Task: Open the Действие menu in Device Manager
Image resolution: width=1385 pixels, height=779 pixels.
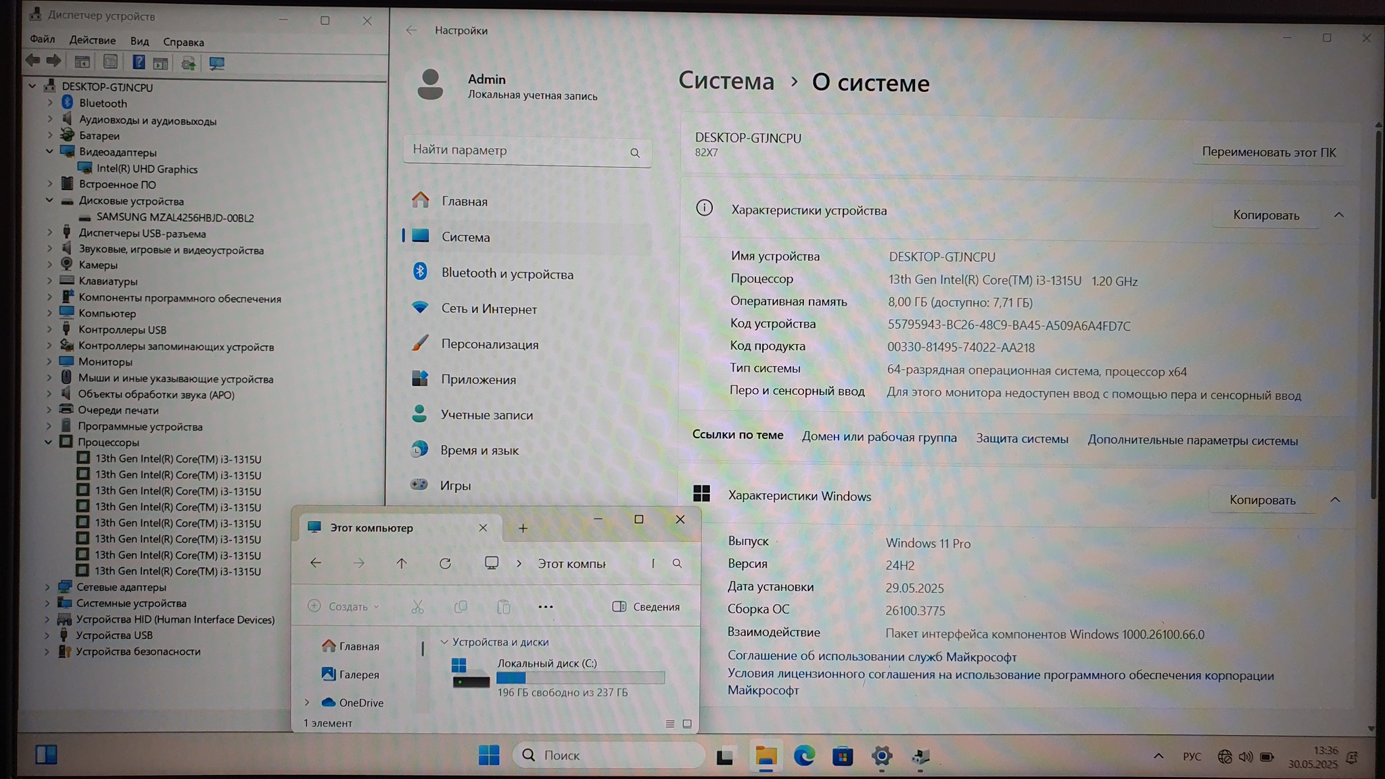Action: [x=92, y=40]
